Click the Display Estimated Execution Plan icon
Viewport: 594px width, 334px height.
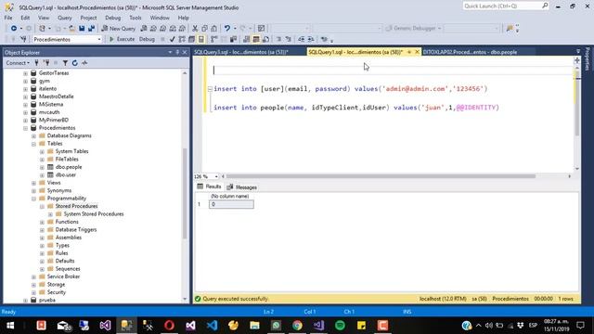tap(182, 39)
